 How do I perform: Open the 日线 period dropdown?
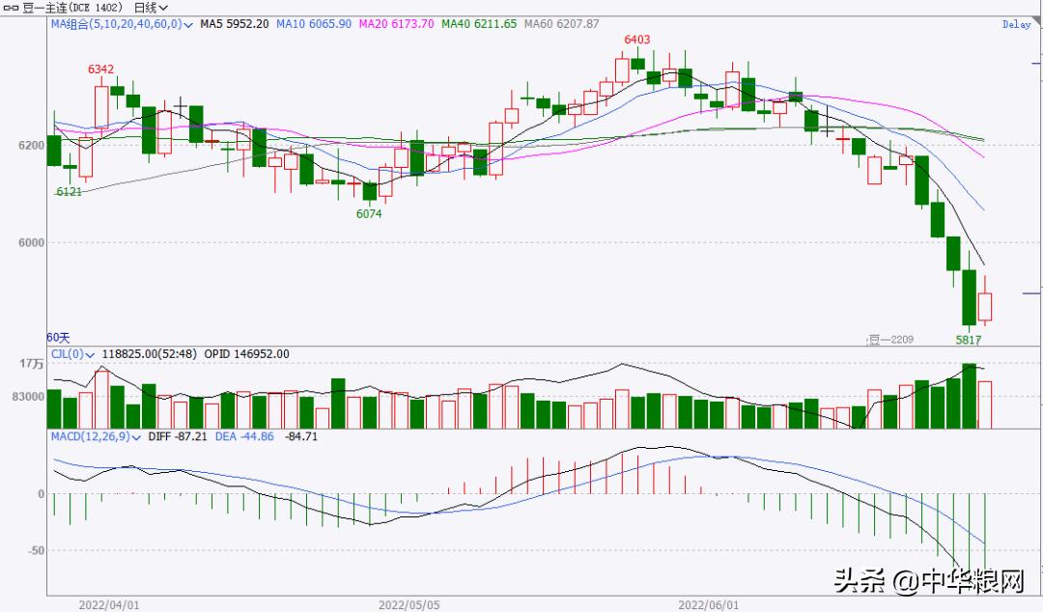coord(151,7)
